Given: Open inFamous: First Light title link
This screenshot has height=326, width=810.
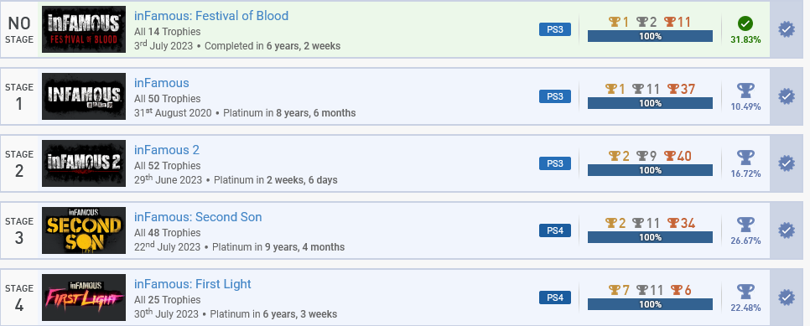Looking at the screenshot, I should pos(193,284).
